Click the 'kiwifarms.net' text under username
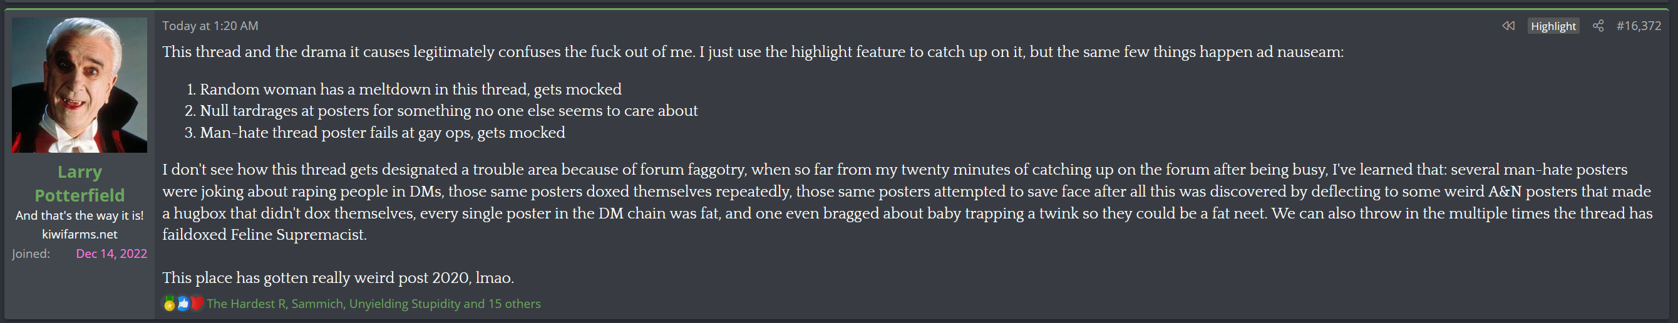Viewport: 1678px width, 323px height. (80, 235)
